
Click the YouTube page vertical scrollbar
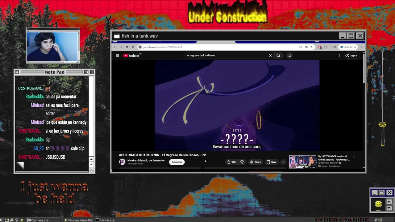364,68
